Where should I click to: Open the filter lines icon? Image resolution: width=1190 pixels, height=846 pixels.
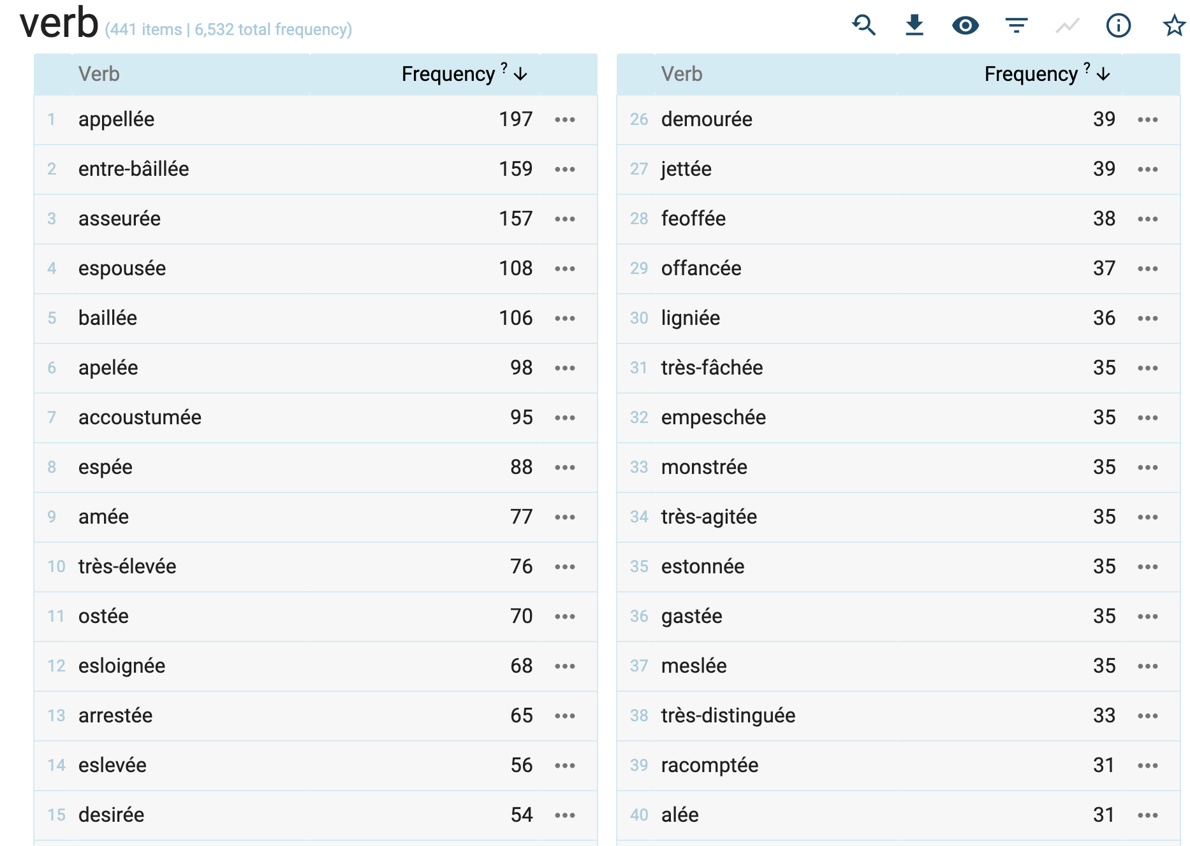point(1017,25)
